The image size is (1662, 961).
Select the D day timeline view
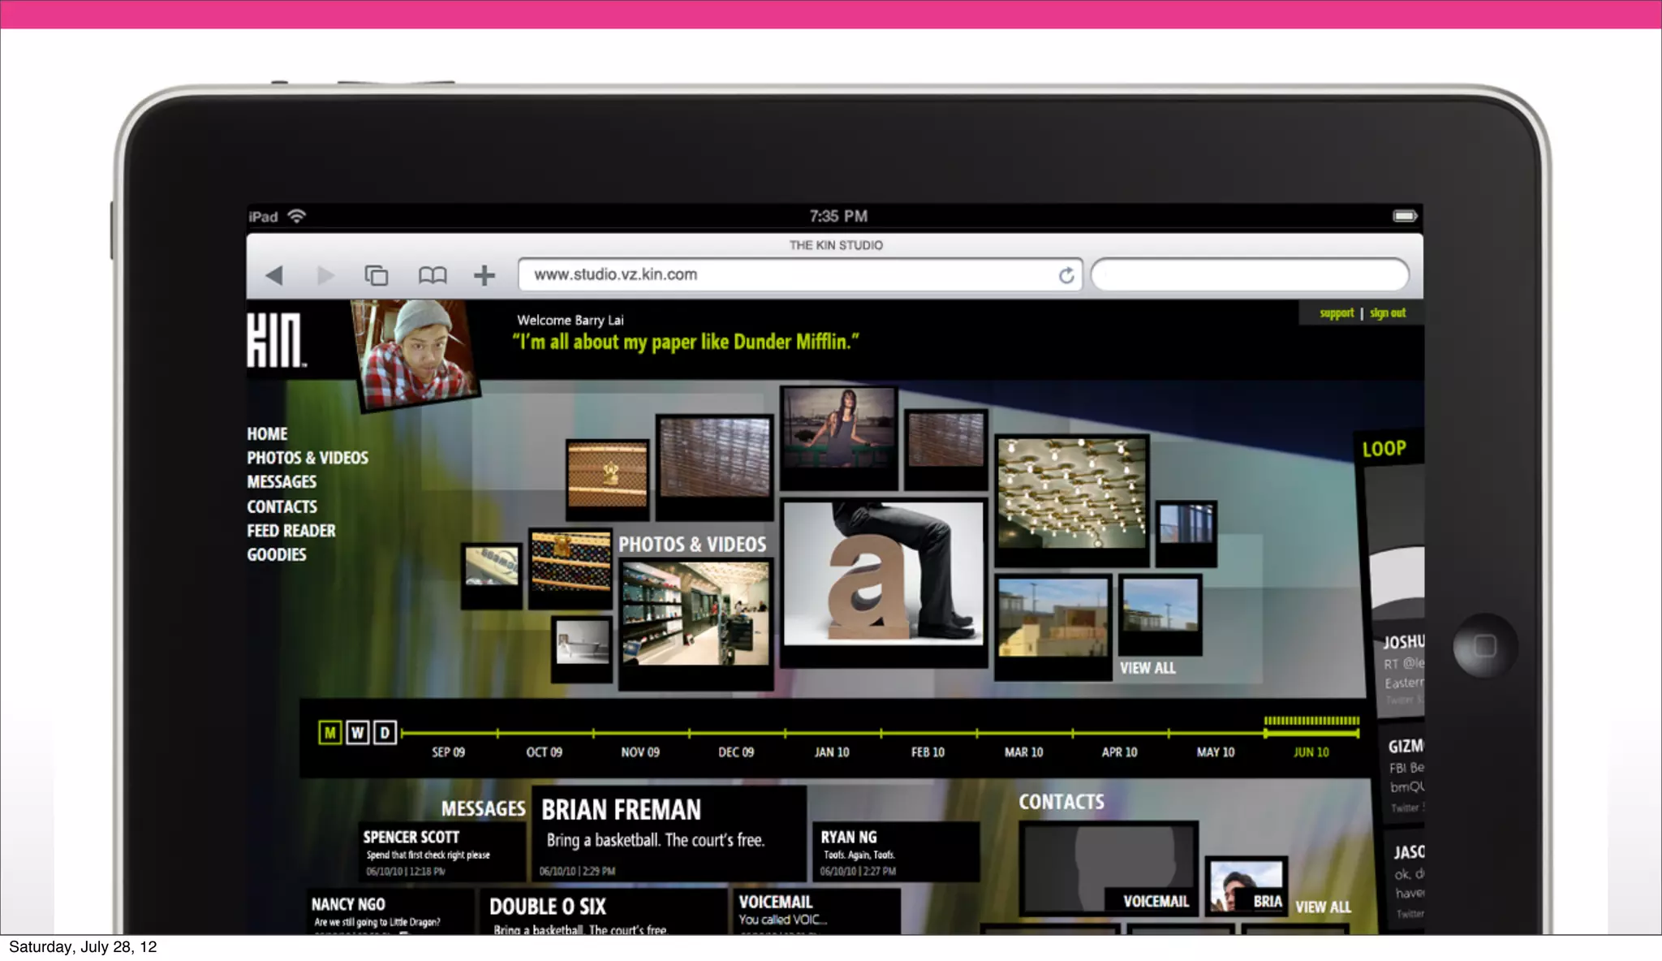(385, 733)
